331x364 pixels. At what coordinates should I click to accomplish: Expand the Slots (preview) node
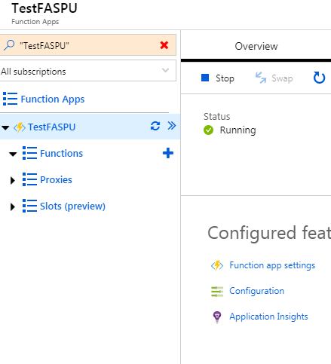12,206
